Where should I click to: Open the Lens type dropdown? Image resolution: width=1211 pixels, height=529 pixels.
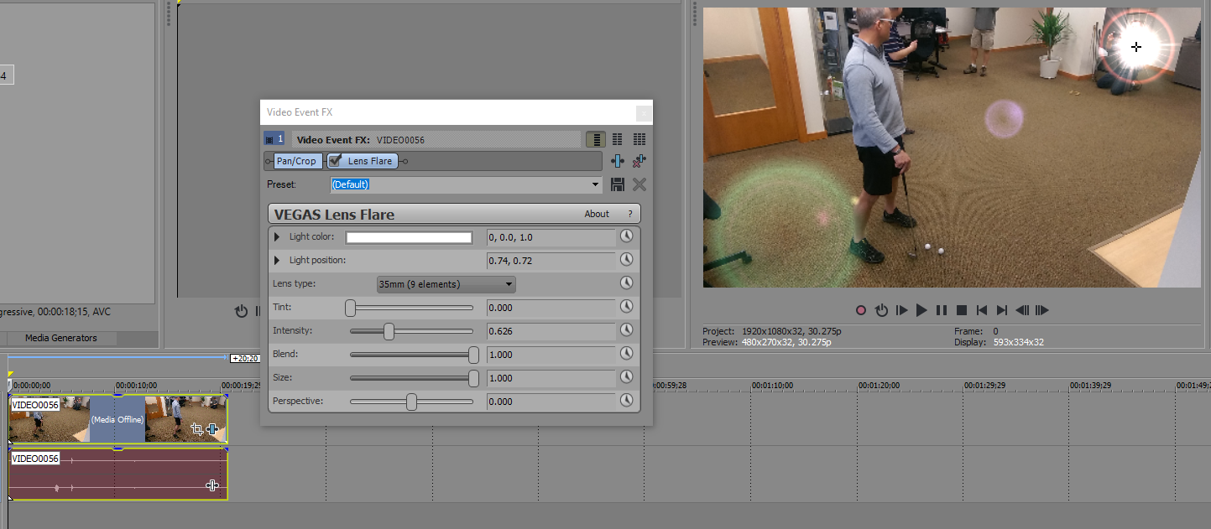coord(446,284)
